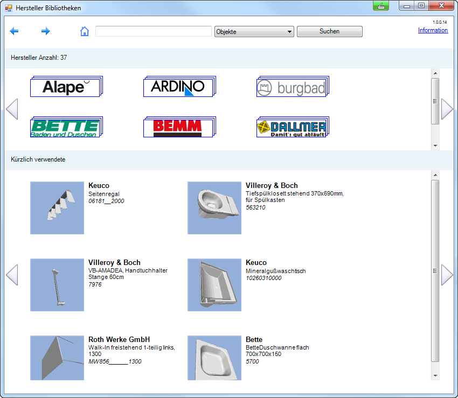The height and width of the screenshot is (398, 458).
Task: Click recently used scroll-up arrow
Action: (x=435, y=175)
